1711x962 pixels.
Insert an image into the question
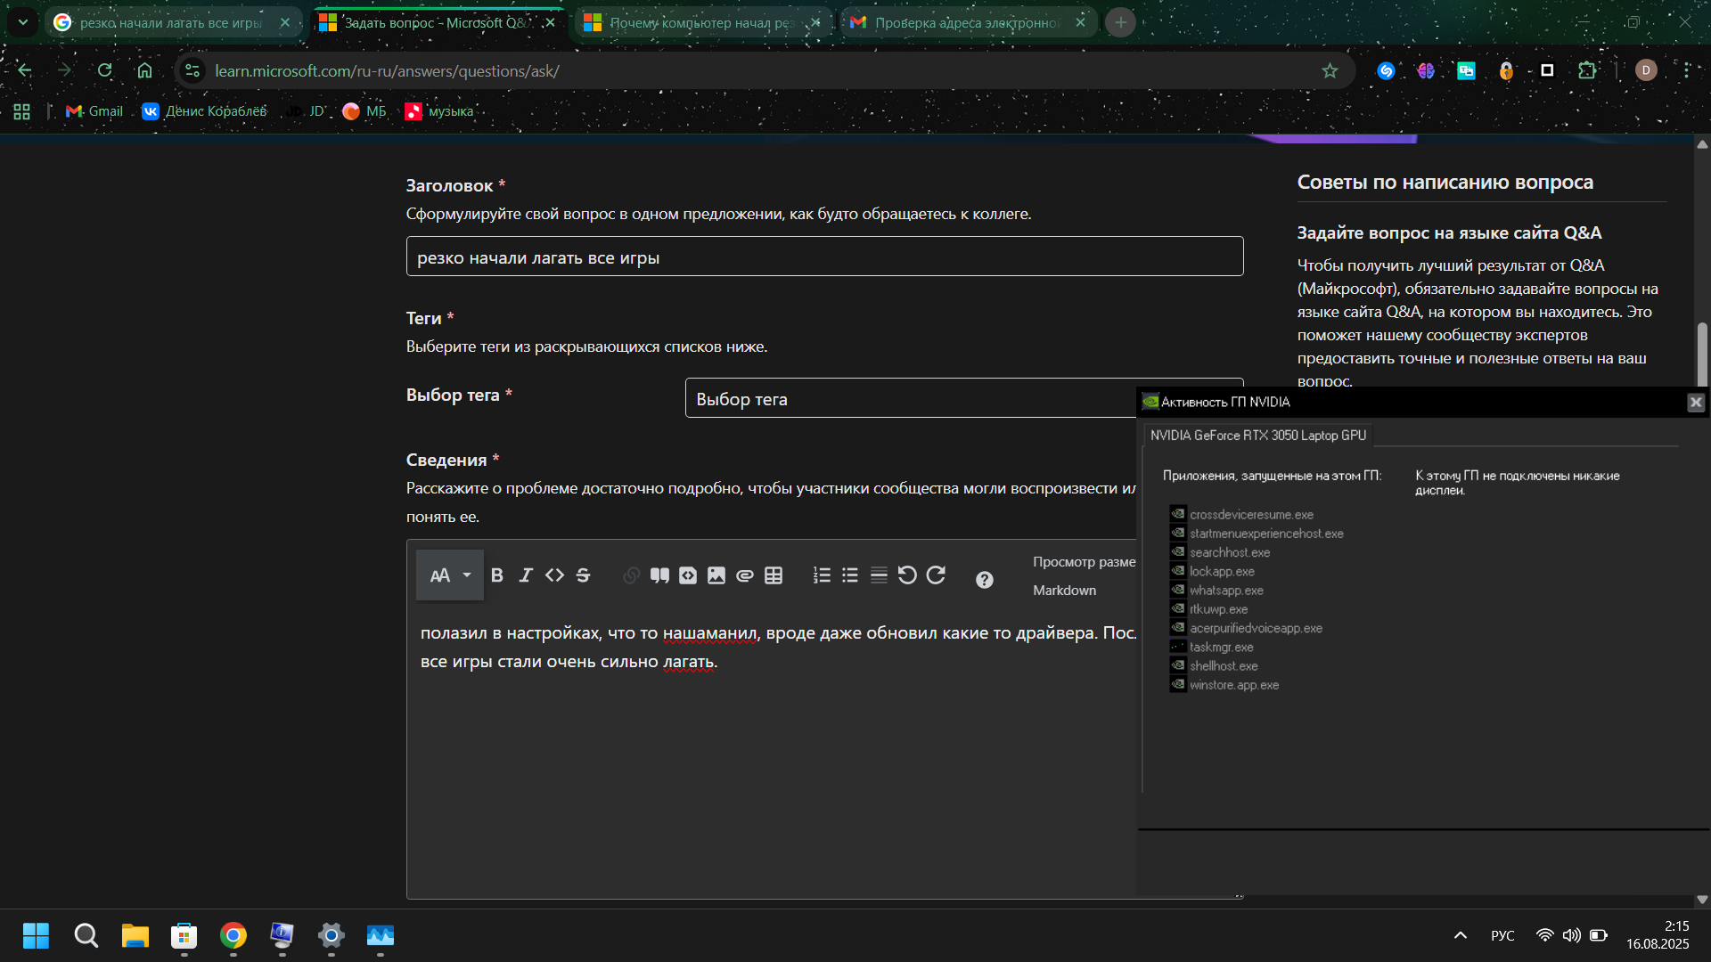click(x=716, y=575)
